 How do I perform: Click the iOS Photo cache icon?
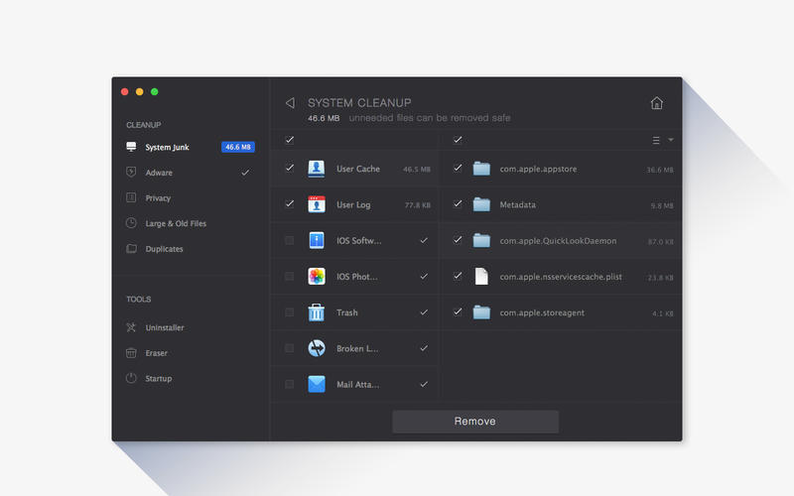point(317,276)
